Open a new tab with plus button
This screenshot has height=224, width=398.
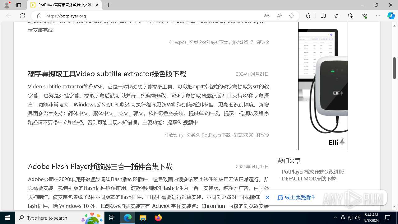tap(108, 5)
